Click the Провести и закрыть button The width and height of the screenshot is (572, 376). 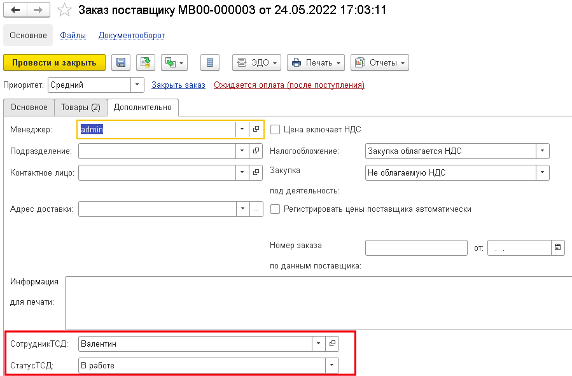pos(54,62)
